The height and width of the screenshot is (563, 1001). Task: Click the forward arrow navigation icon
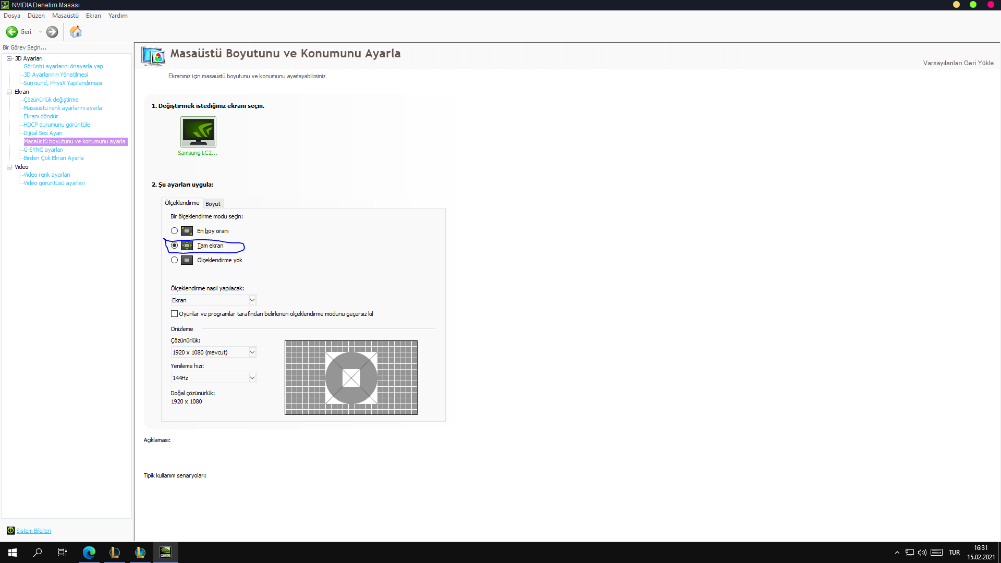pos(52,32)
